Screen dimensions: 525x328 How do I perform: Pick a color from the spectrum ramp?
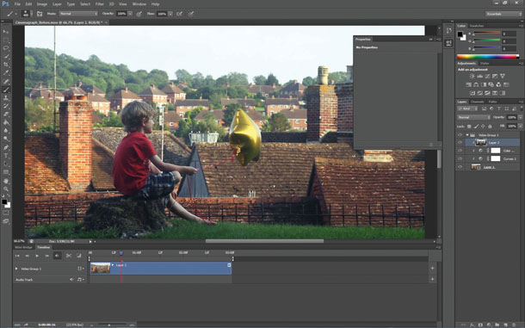click(488, 56)
